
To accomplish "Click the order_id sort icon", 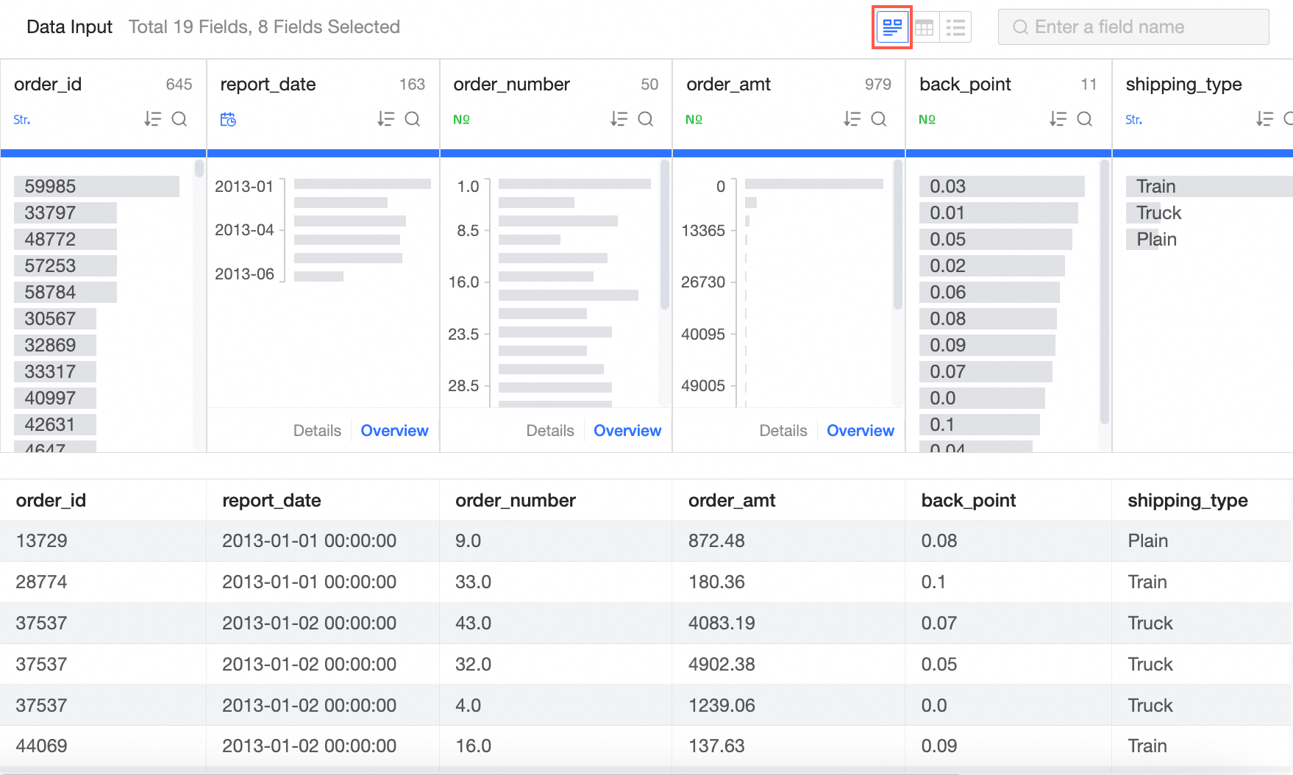I will [152, 119].
